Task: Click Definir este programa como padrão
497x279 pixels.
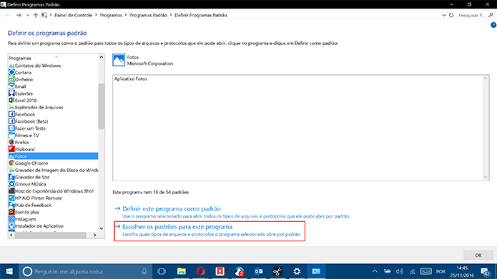Action: click(x=171, y=209)
